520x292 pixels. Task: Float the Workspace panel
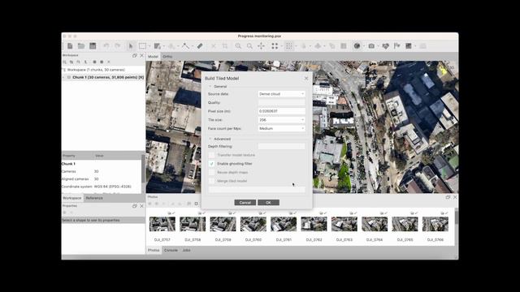(x=135, y=56)
